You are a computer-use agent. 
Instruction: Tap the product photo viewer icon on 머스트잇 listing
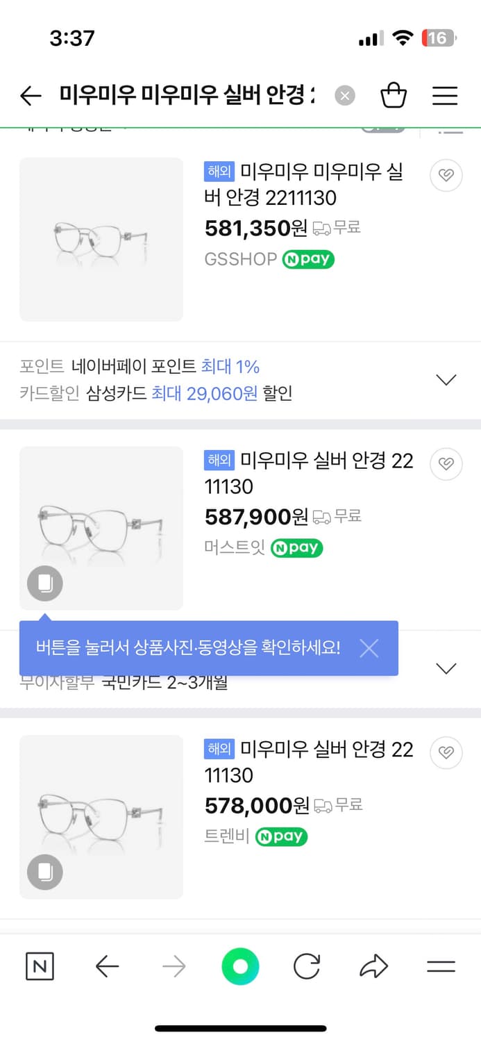pyautogui.click(x=44, y=584)
